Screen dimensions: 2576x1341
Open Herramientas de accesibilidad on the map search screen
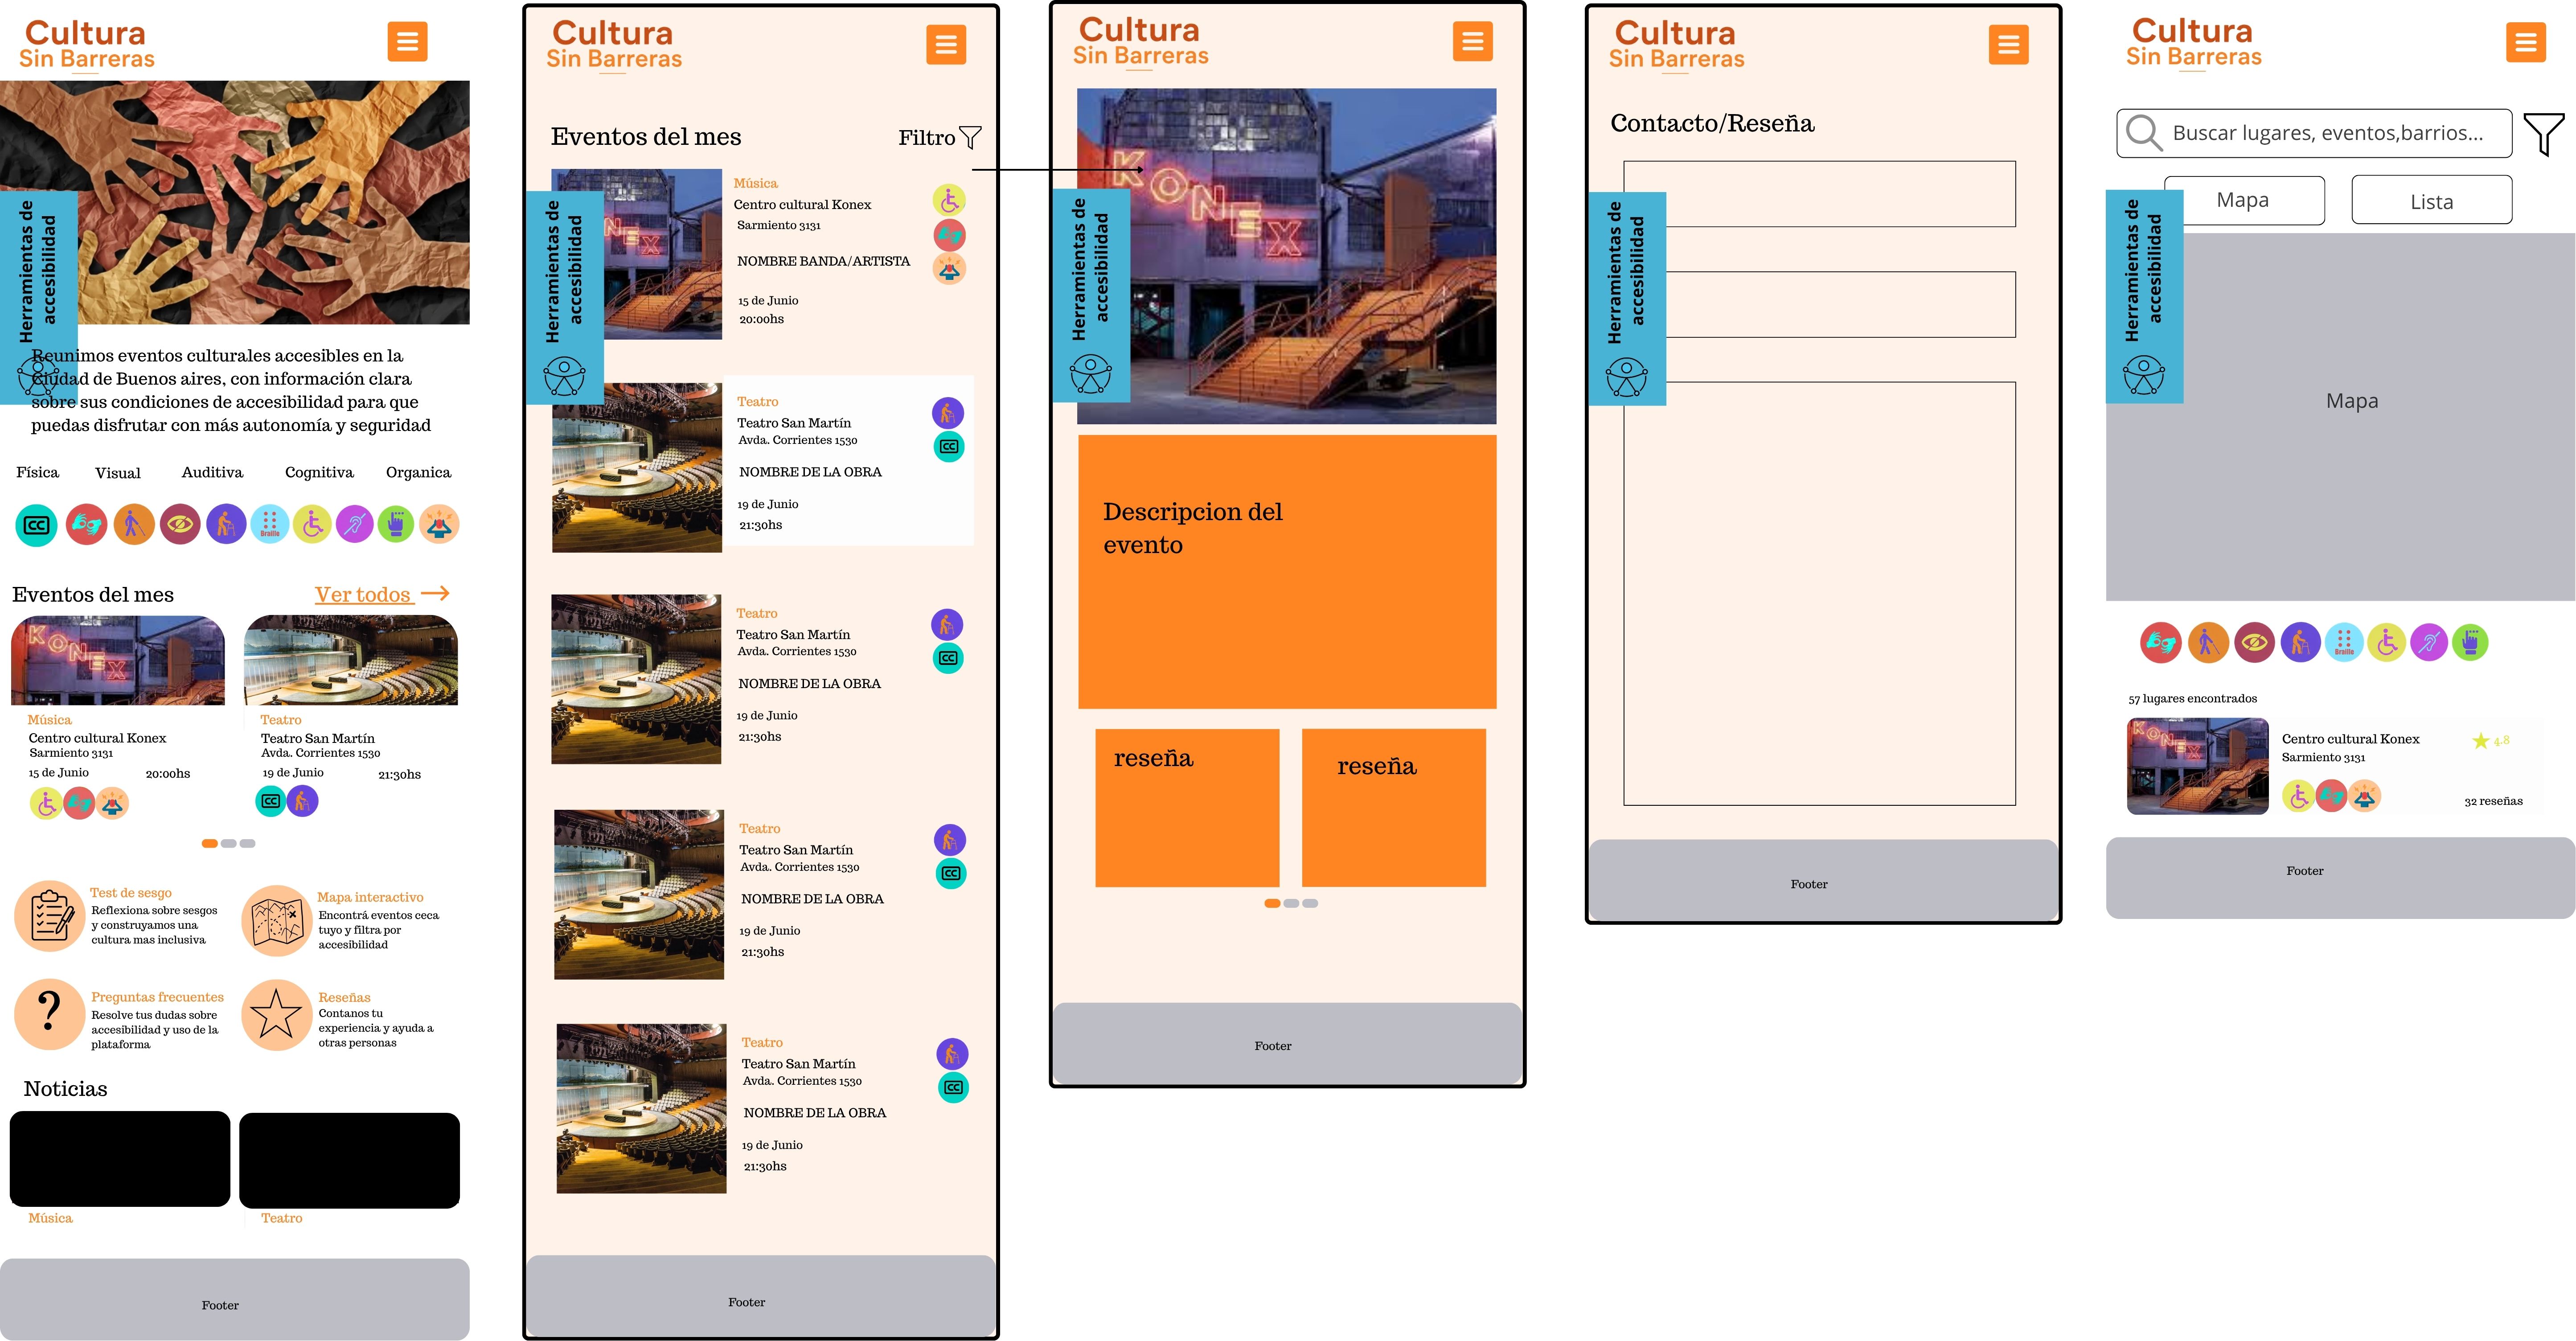(2144, 296)
